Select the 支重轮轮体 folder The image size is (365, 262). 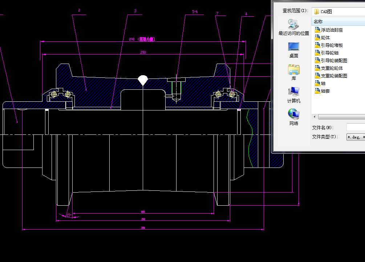[329, 68]
